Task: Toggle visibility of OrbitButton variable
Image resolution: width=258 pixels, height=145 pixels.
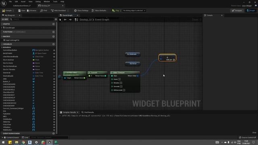Action: coord(54,119)
